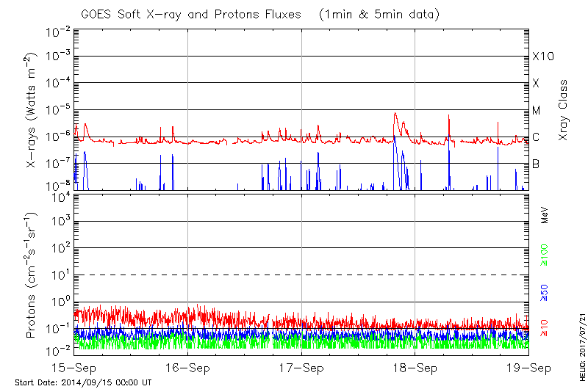The image size is (588, 389).
Task: Click the 17-Sep date label on the x-axis
Action: 301,368
